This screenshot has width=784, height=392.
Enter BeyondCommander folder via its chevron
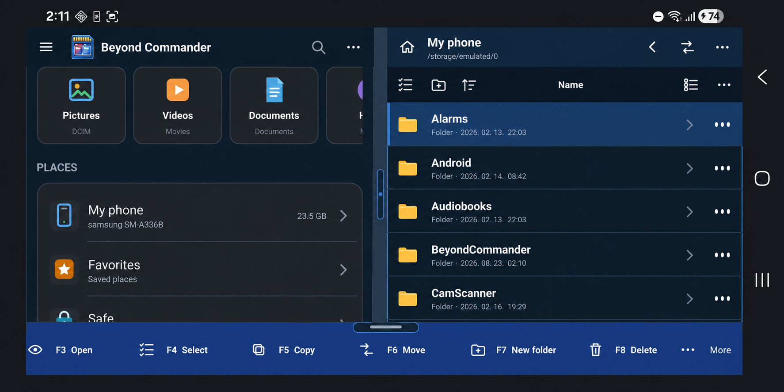click(689, 255)
